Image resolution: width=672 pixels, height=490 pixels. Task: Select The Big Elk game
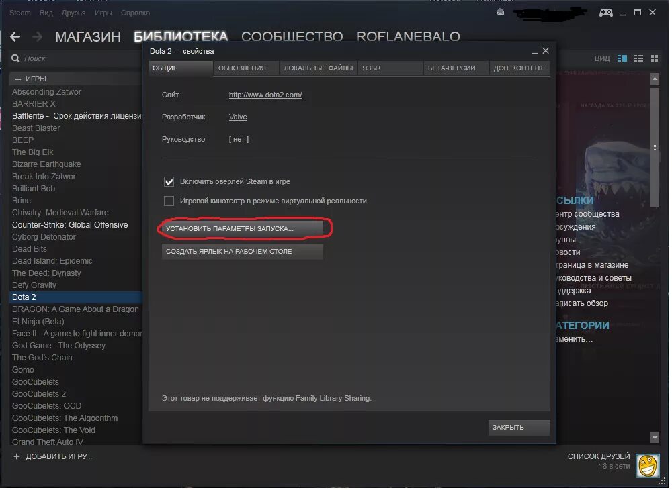(x=32, y=152)
